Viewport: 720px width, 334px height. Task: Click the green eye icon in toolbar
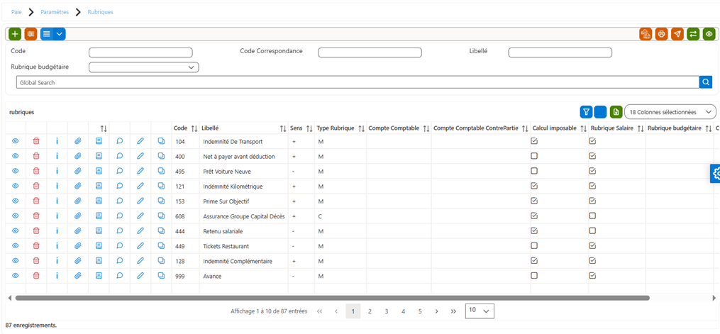pyautogui.click(x=709, y=34)
